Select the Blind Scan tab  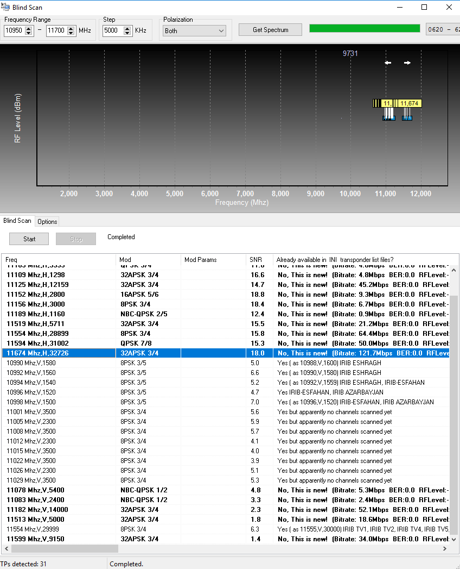click(17, 221)
